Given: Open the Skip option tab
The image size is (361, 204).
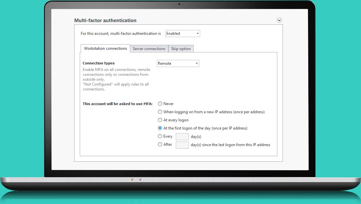Looking at the screenshot, I should tap(181, 48).
